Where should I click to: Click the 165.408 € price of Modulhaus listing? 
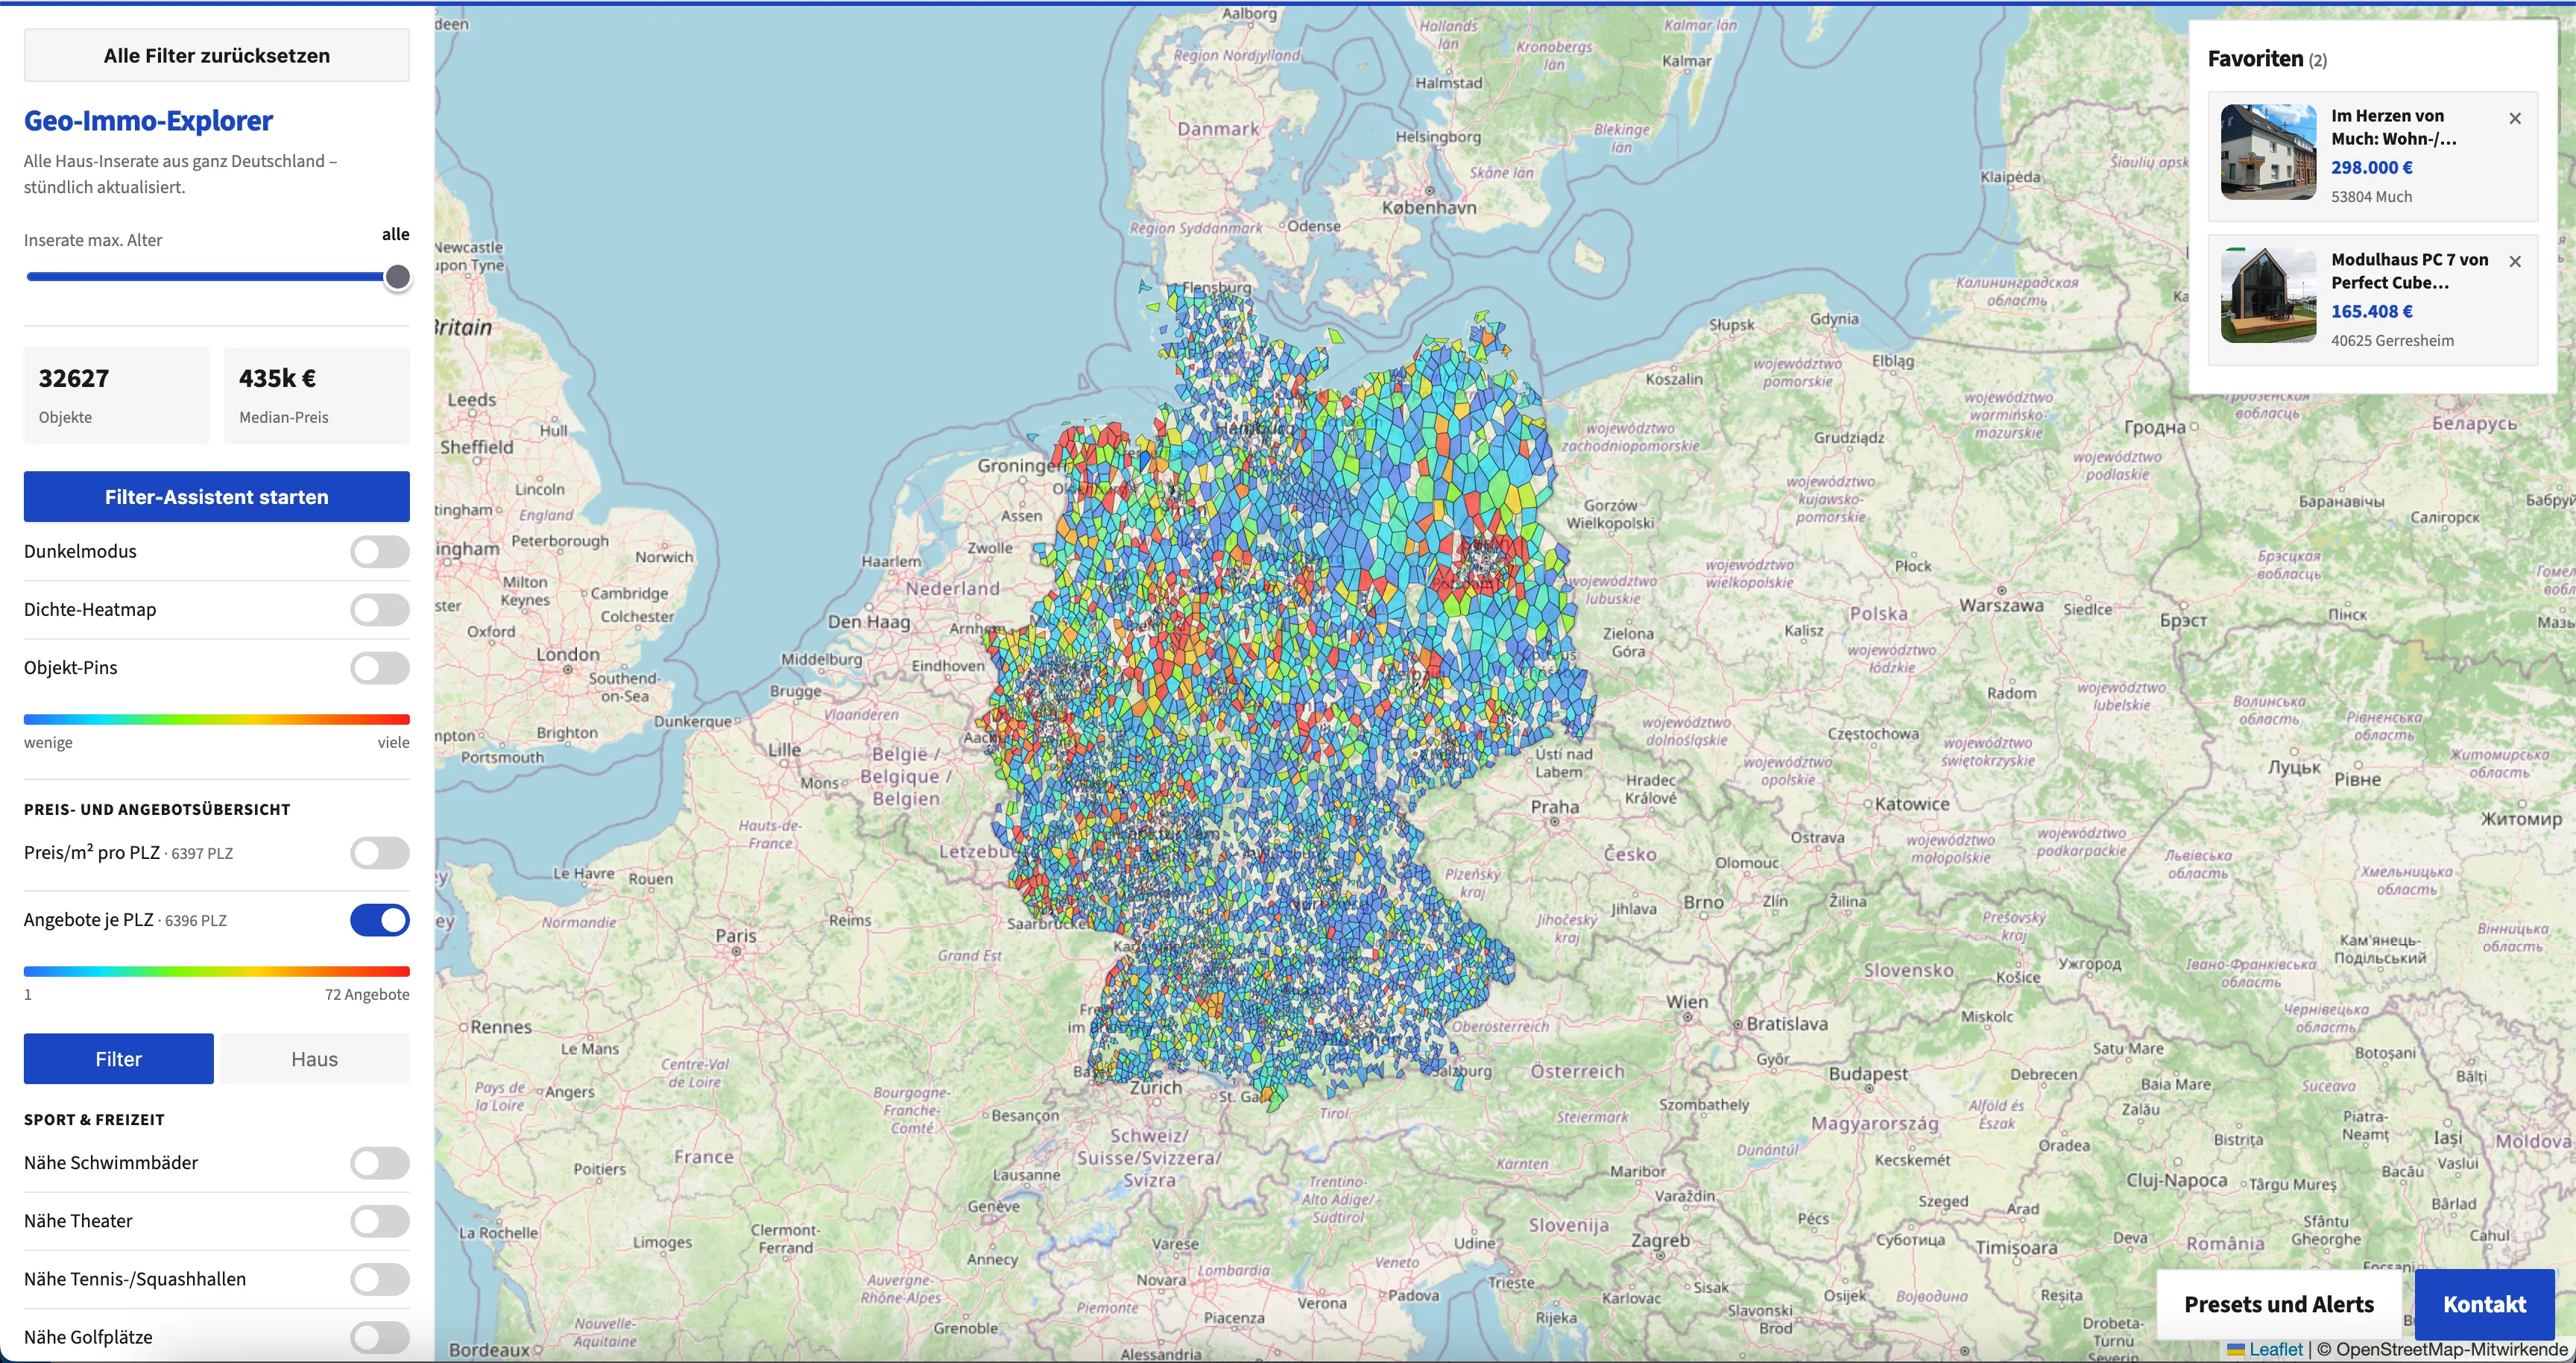(2371, 312)
